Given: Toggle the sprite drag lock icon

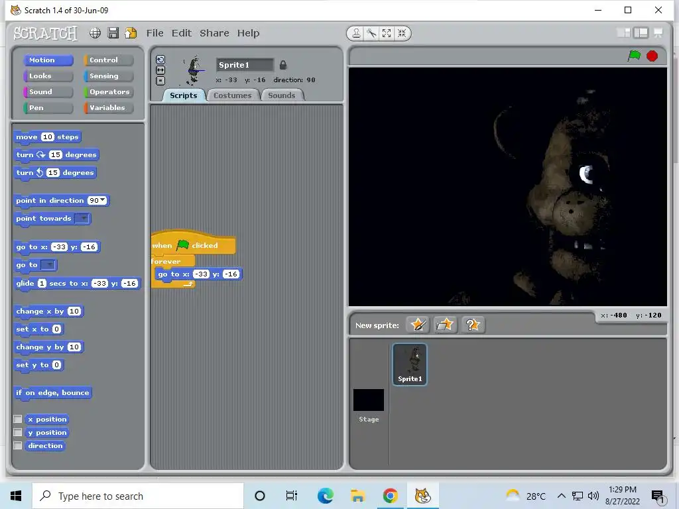Looking at the screenshot, I should [x=282, y=65].
